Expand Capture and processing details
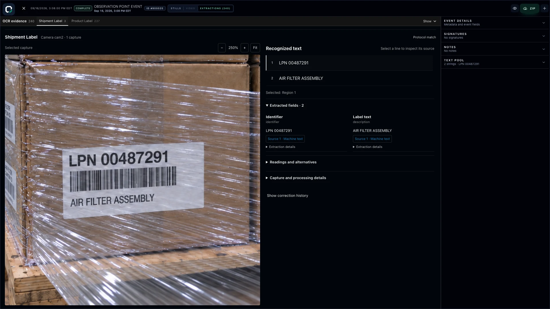This screenshot has width=550, height=309. point(296,178)
